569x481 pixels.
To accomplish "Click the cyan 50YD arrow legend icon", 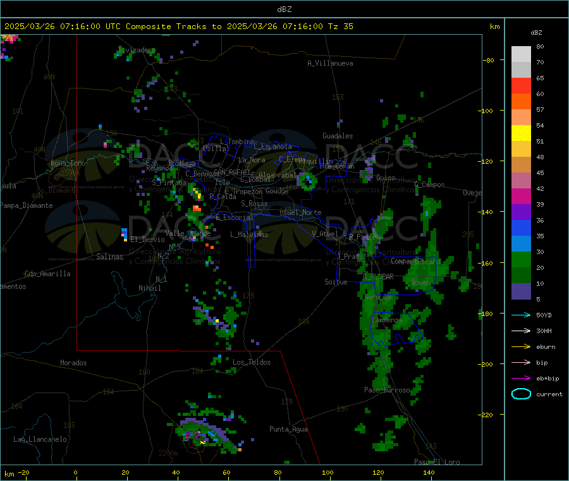I will pyautogui.click(x=521, y=315).
